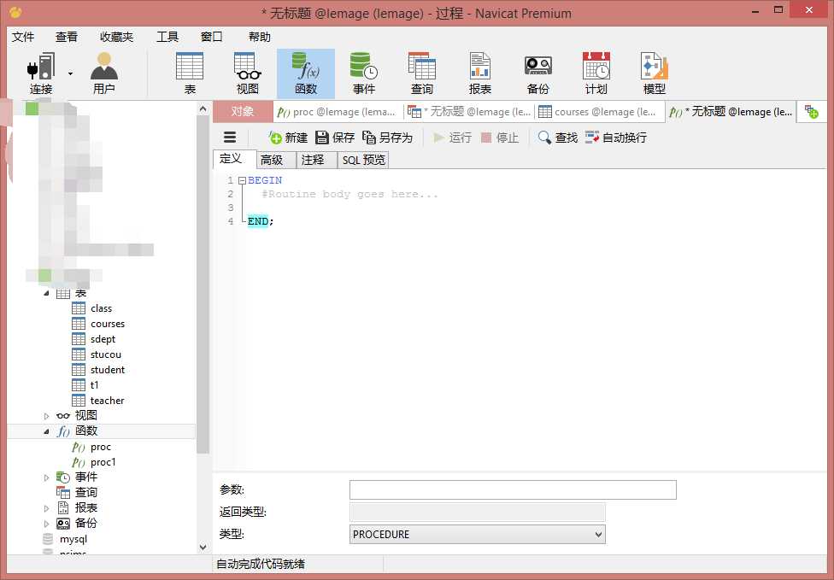This screenshot has height=580, width=834.
Task: Expand the 备份 backup tree node
Action: (46, 524)
